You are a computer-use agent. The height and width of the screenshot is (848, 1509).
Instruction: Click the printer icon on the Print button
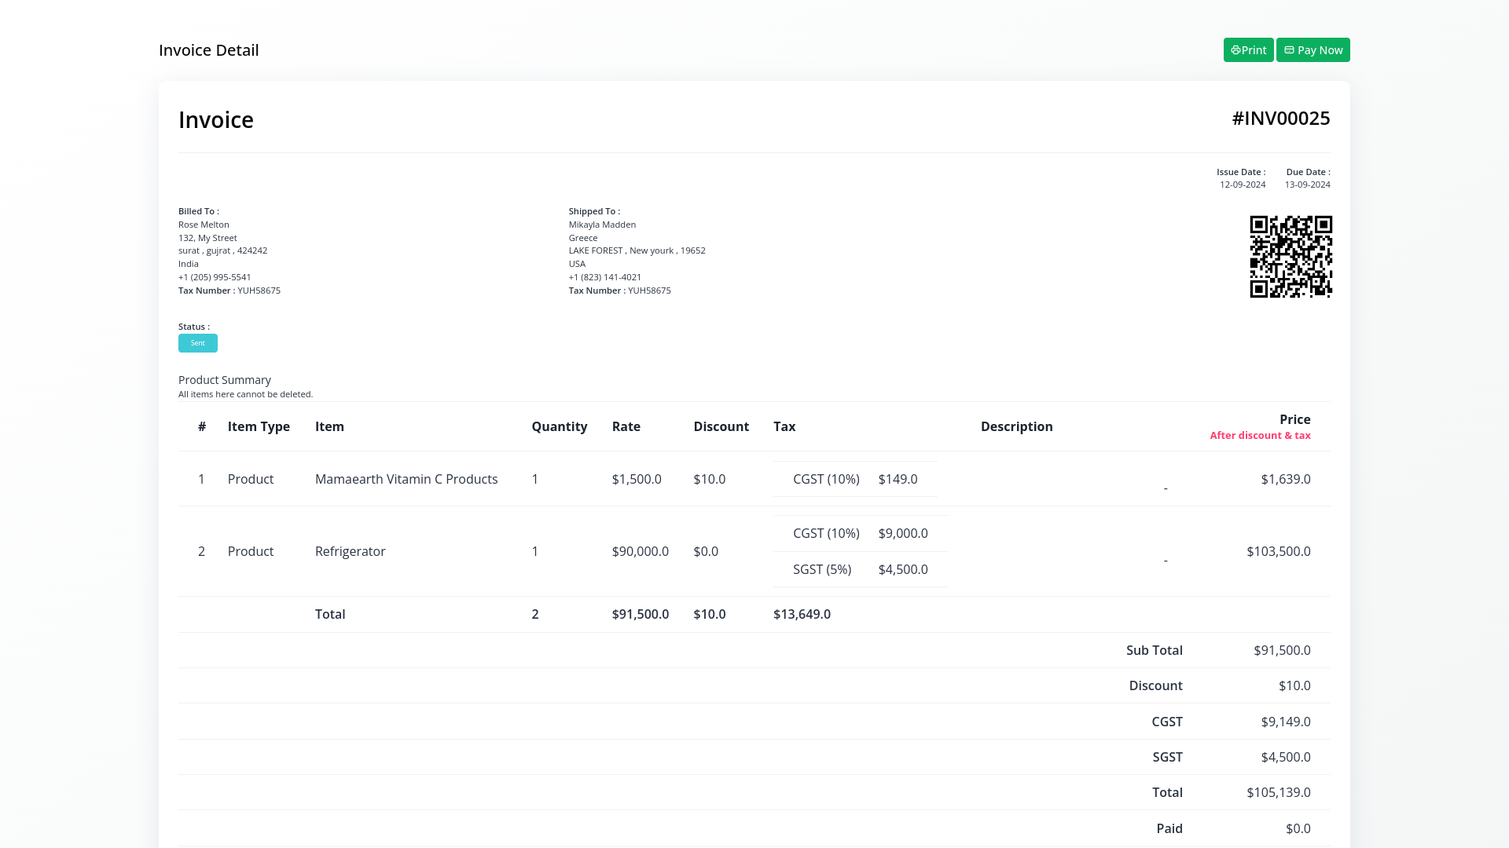(1235, 50)
